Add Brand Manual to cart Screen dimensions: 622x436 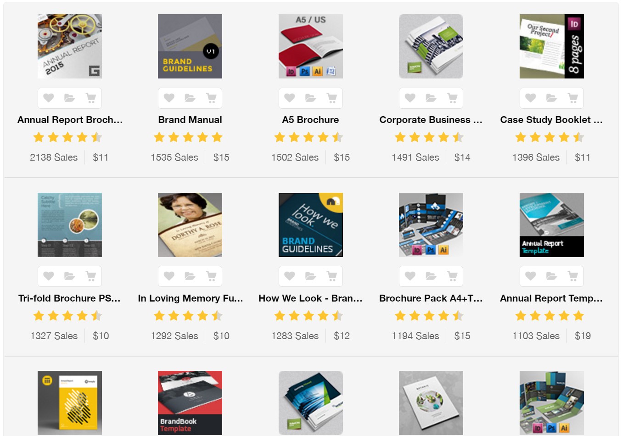click(x=211, y=98)
